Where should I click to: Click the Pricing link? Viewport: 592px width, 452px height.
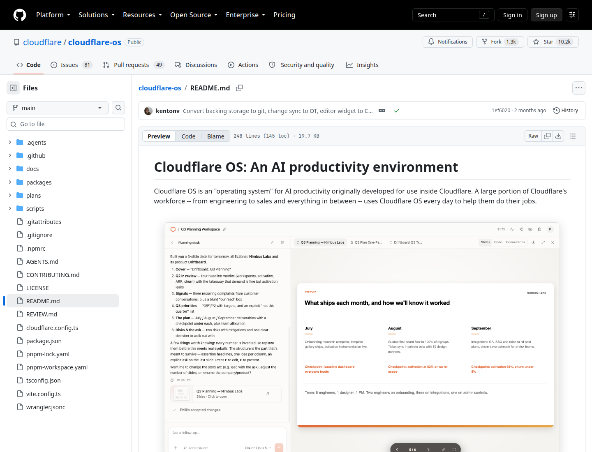(x=284, y=15)
